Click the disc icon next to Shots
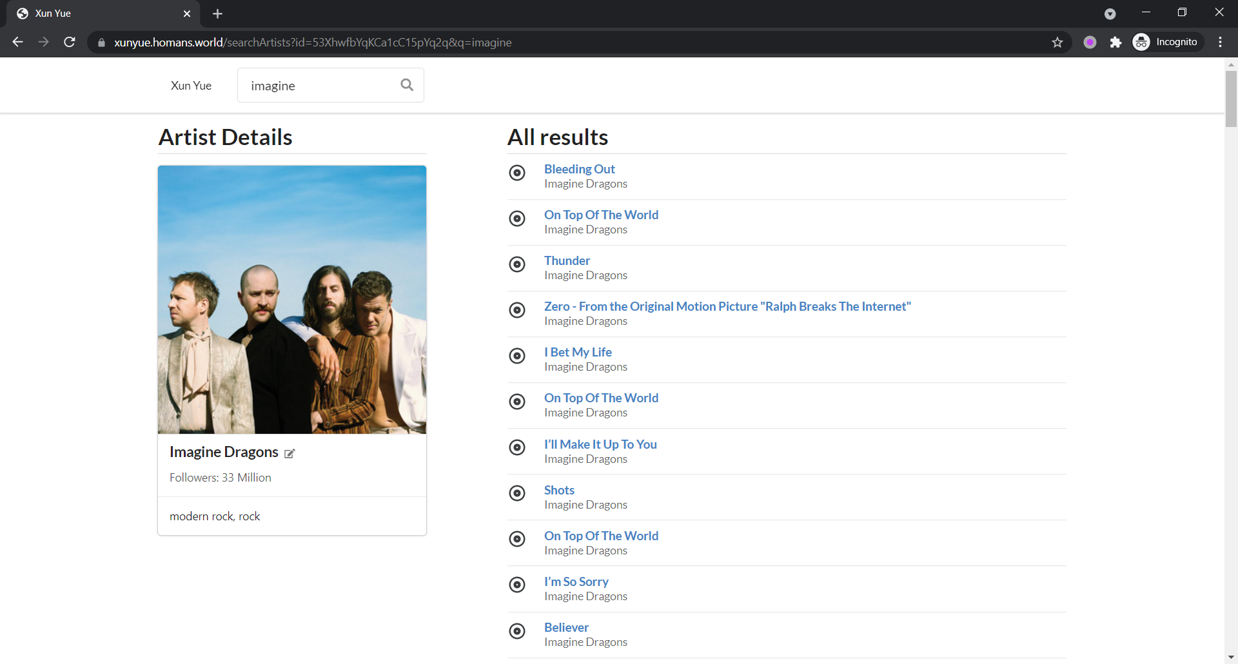 pos(517,493)
